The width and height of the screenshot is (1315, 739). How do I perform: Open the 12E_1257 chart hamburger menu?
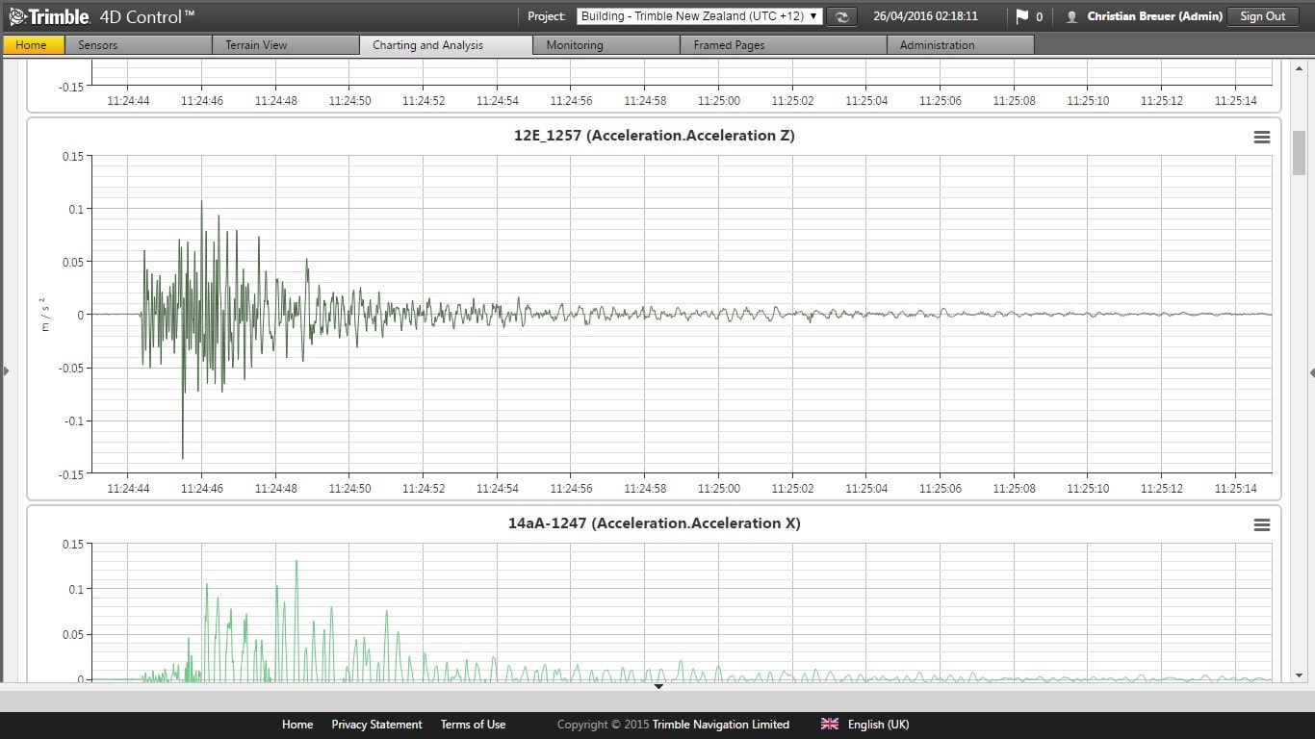tap(1261, 138)
